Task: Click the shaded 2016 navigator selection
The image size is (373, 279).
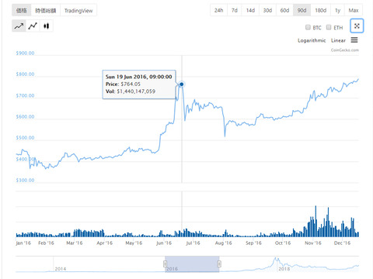Action: coord(192,264)
